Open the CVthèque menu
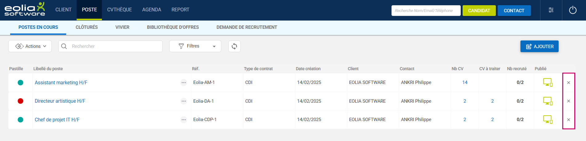 tap(119, 10)
